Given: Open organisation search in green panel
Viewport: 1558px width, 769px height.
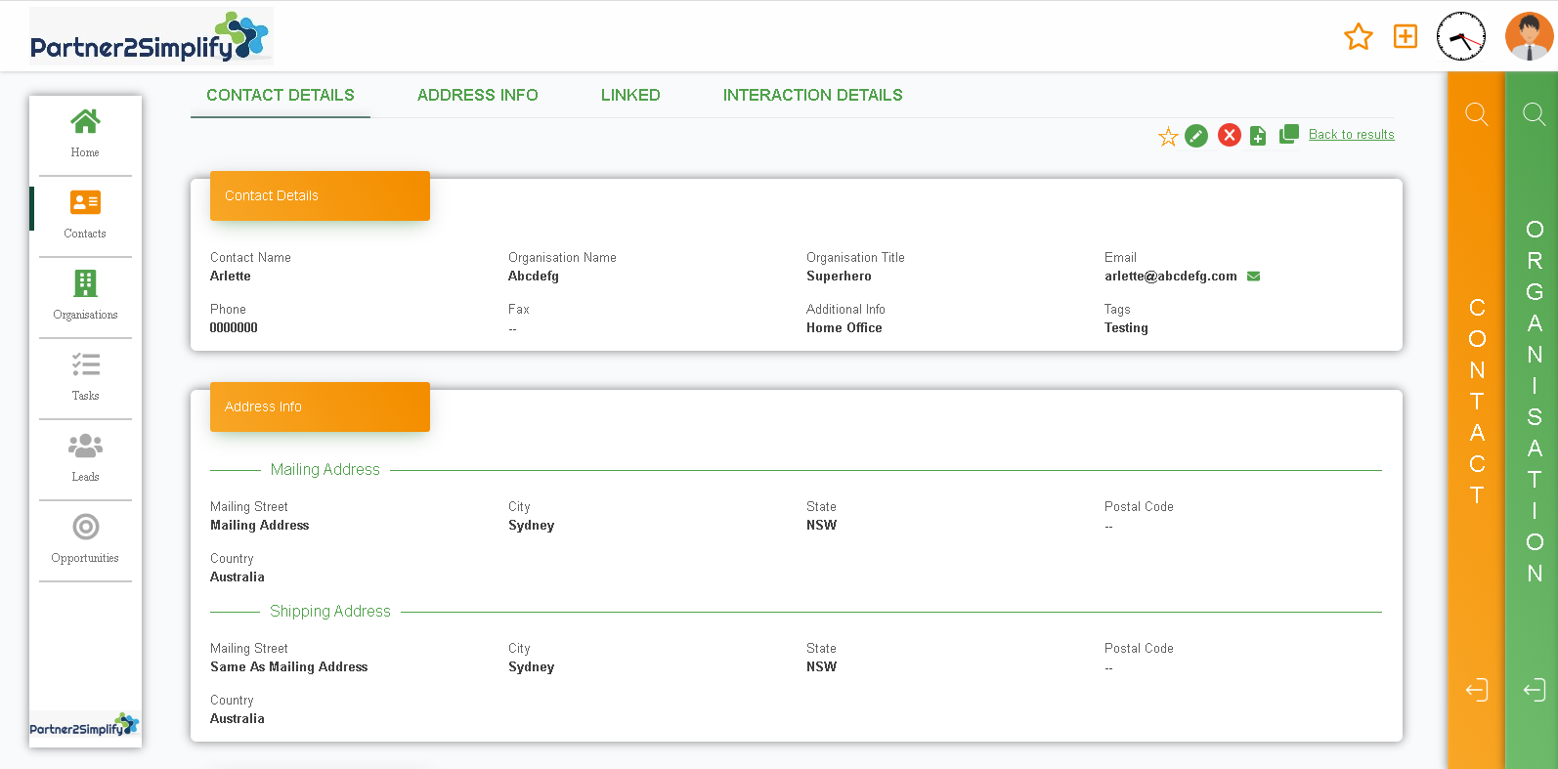Looking at the screenshot, I should pyautogui.click(x=1534, y=114).
